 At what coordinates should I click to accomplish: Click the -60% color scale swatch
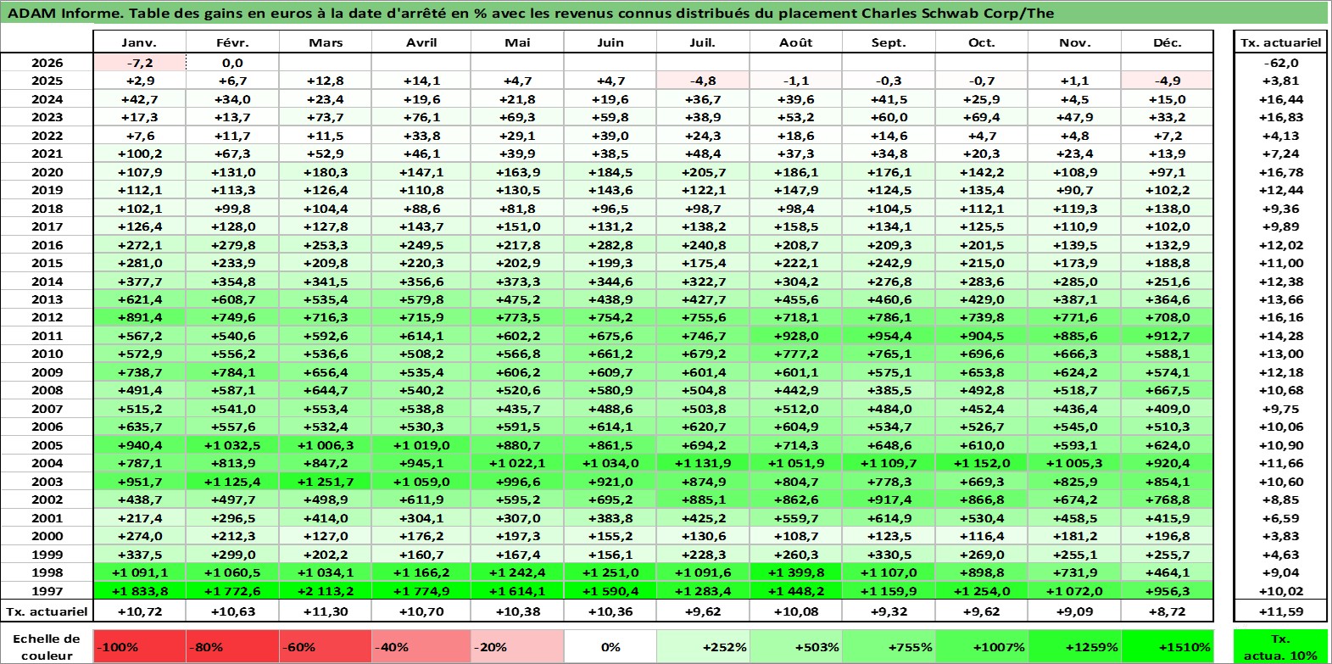(326, 646)
